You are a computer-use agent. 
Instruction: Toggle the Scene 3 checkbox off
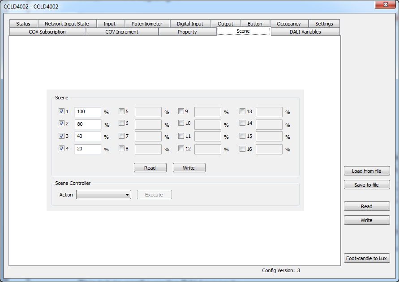click(x=61, y=136)
